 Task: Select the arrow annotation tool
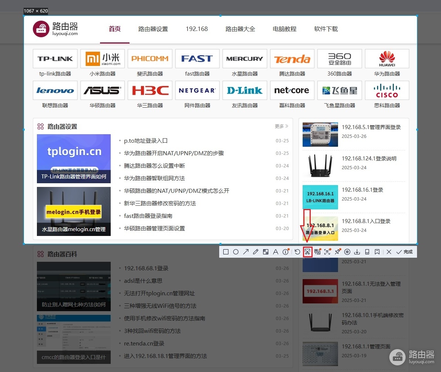tap(246, 252)
